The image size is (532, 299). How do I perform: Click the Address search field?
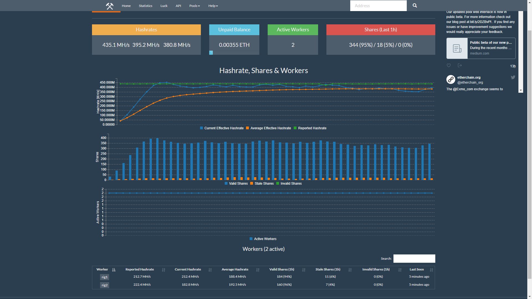pos(378,6)
